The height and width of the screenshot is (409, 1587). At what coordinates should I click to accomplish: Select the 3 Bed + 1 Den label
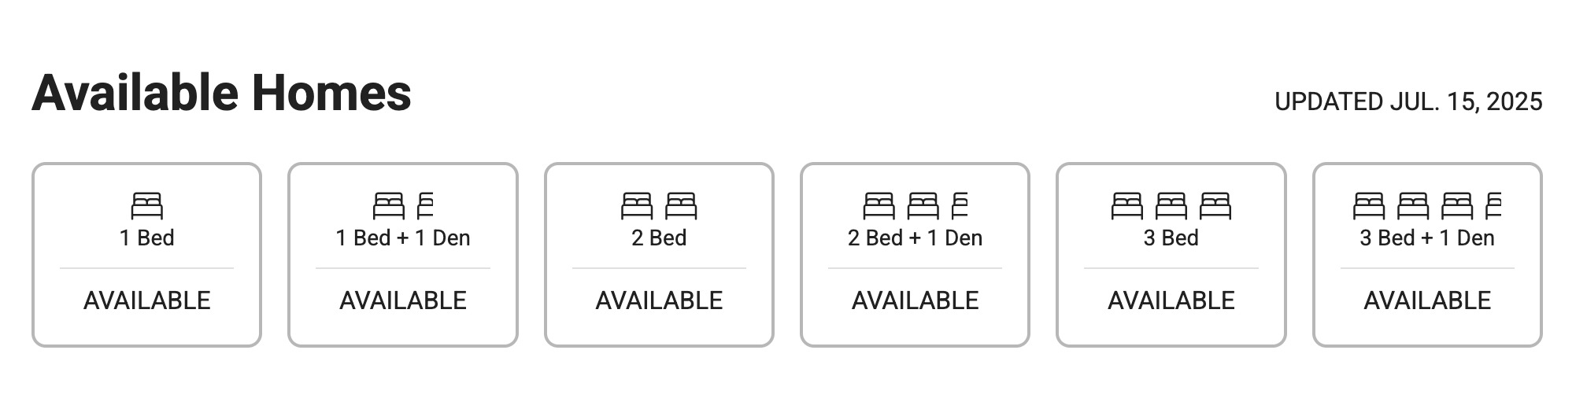tap(1427, 238)
